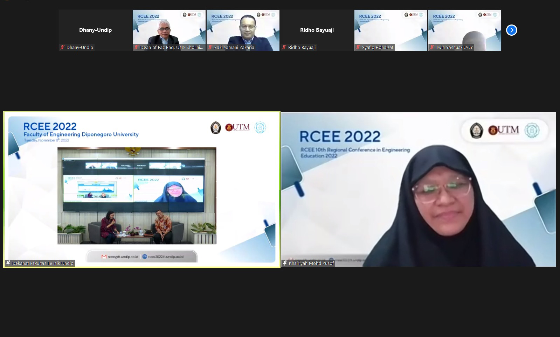Click muted mic icon for Ridho Bayuaji
560x337 pixels.
[284, 48]
